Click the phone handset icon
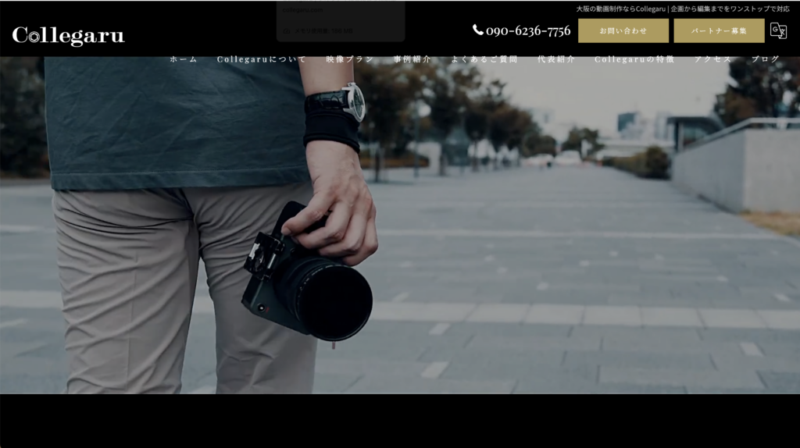The height and width of the screenshot is (448, 800). pos(478,30)
